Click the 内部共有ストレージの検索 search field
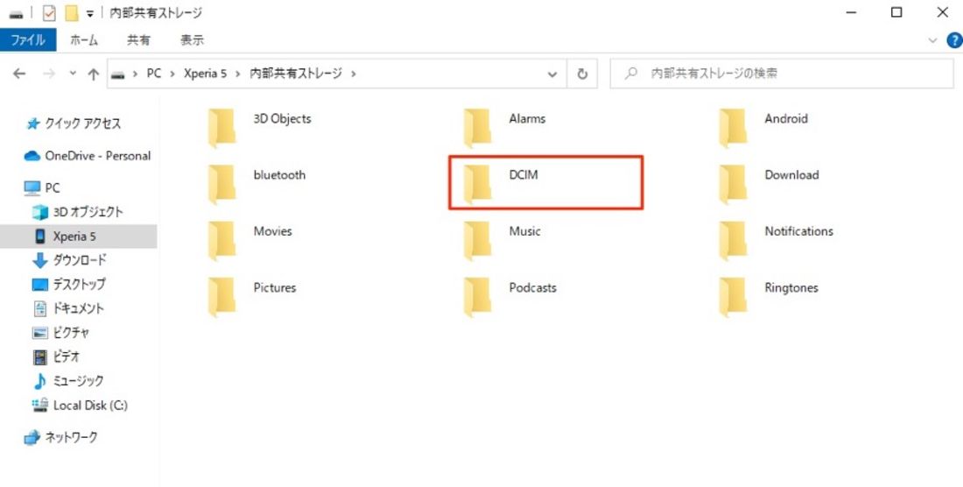The image size is (963, 487). 781,74
